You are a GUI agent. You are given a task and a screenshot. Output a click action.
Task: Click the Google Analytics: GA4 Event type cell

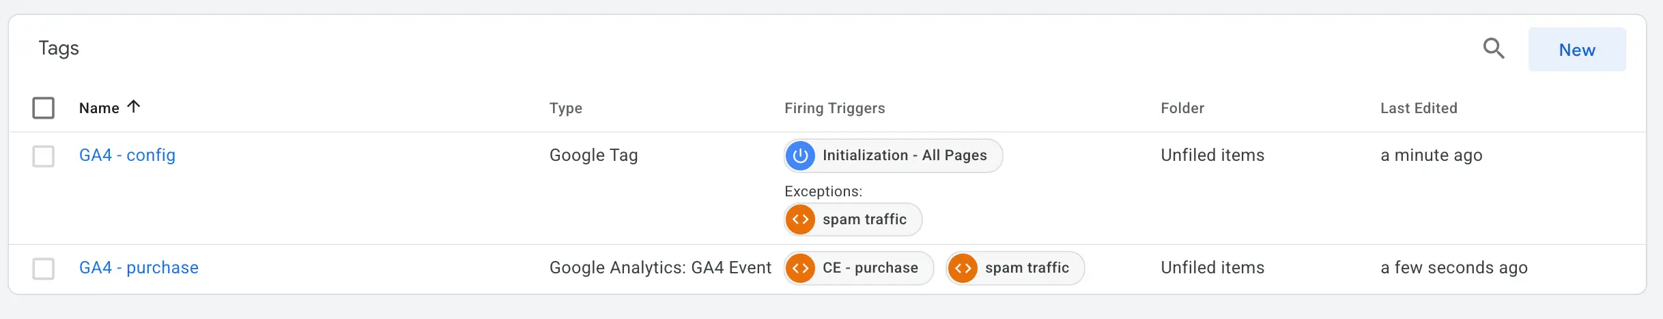pyautogui.click(x=660, y=268)
